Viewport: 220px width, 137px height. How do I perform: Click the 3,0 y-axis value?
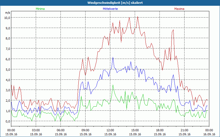point(8,90)
